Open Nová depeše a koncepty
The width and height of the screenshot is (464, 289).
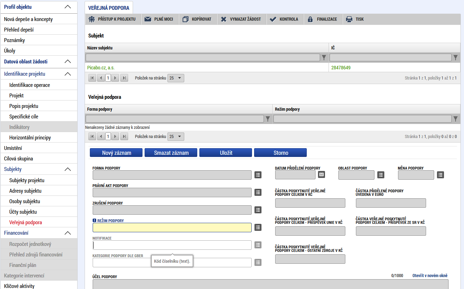[x=39, y=19]
